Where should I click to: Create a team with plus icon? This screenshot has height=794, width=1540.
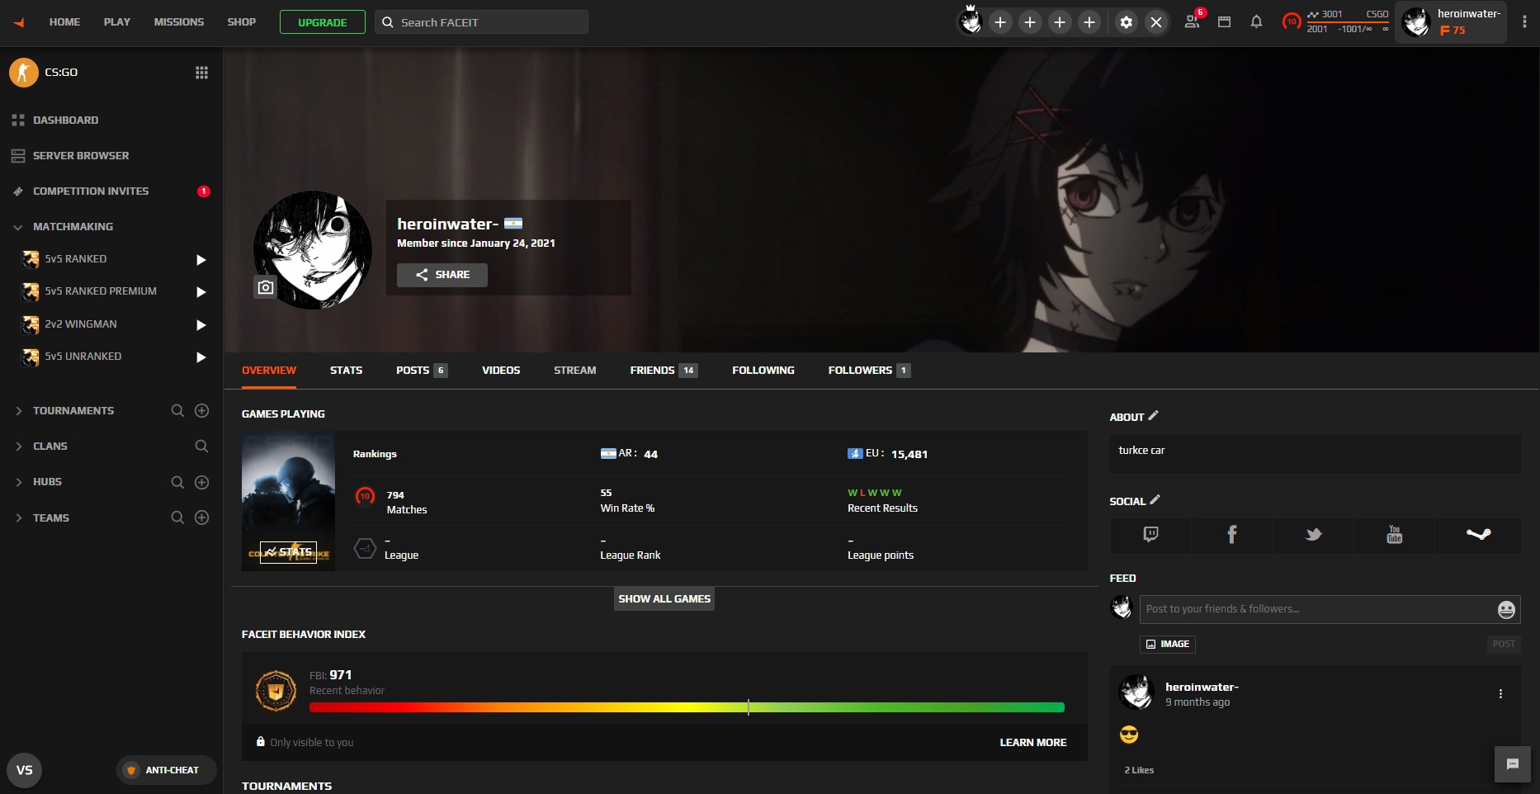click(201, 518)
